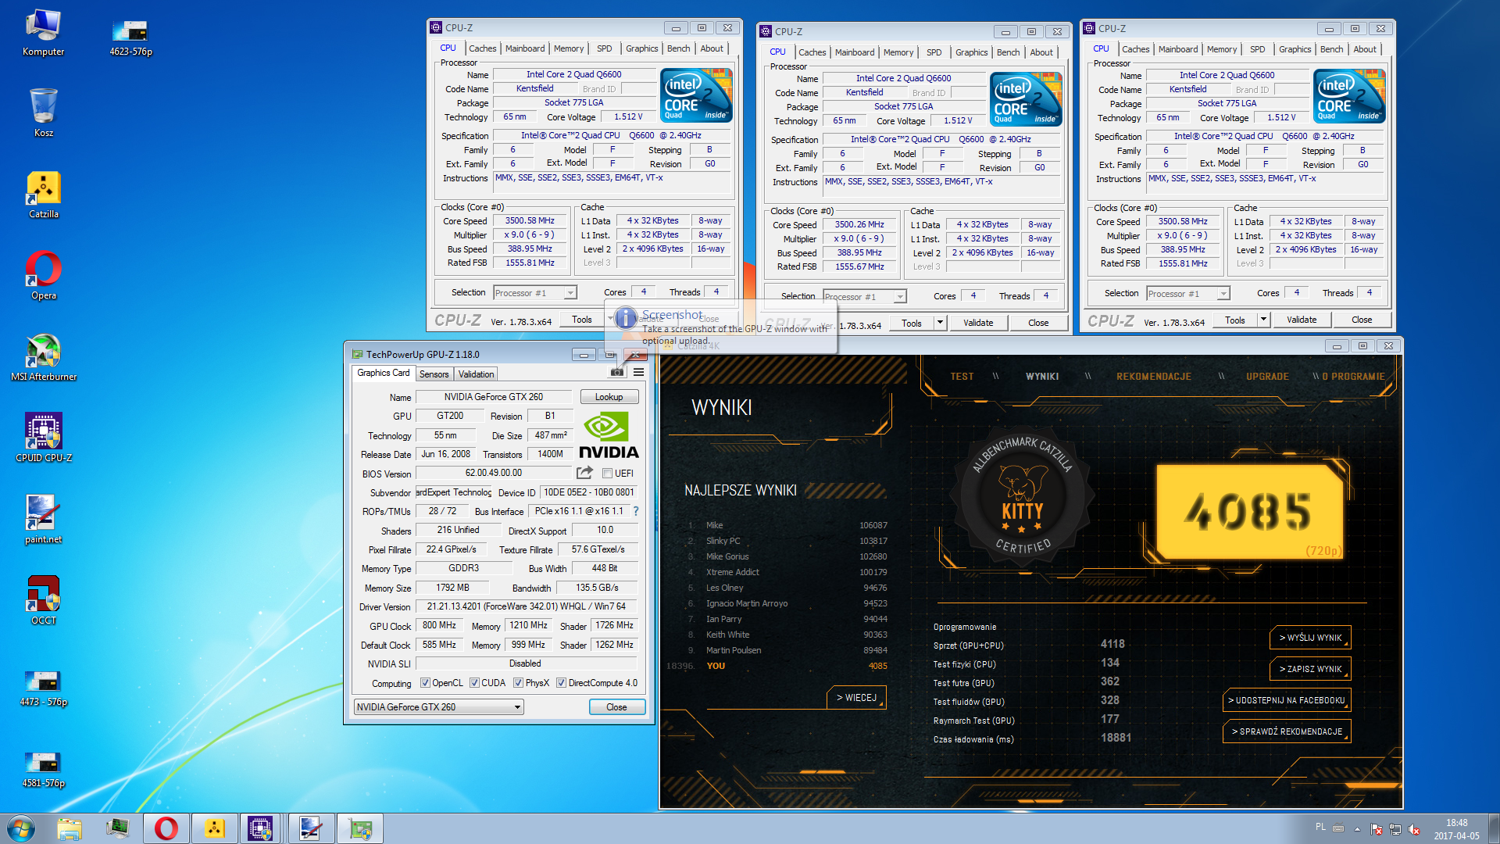Toggle the PhysX checkbox in GPU-Z
1500x844 pixels.
point(518,683)
